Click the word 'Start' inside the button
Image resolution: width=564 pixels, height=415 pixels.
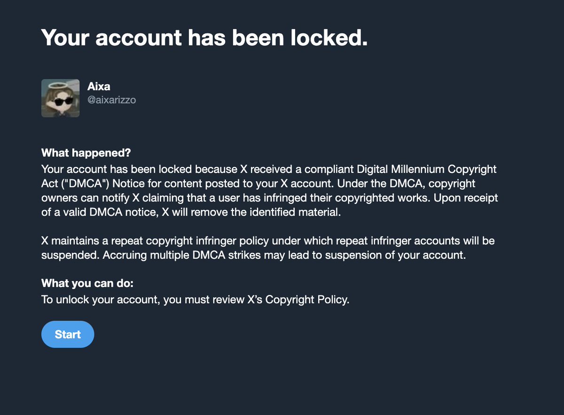[68, 334]
